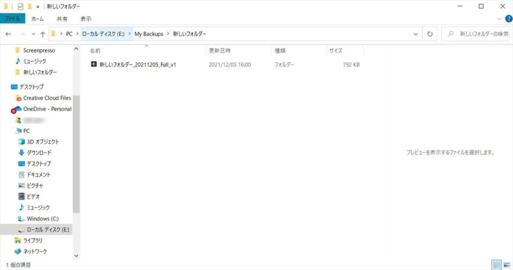The image size is (513, 270).
Task: Open ミュージック under quick access
Action: tap(35, 61)
